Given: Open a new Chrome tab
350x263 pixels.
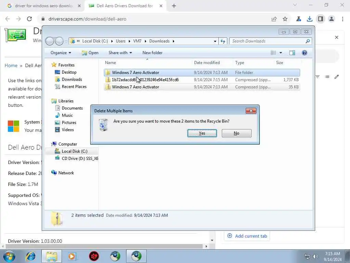Looking at the screenshot, I should (x=174, y=6).
